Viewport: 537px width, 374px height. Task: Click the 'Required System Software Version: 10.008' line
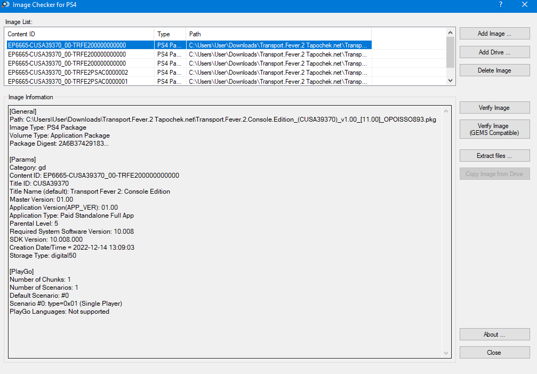point(71,231)
